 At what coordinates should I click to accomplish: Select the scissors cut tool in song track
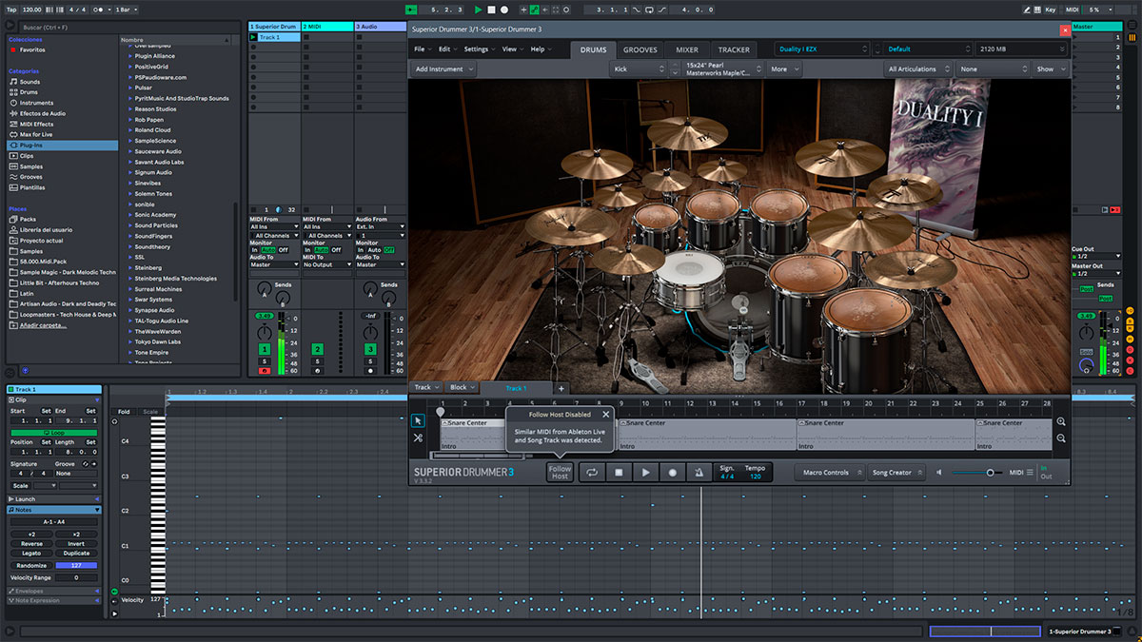tap(418, 438)
